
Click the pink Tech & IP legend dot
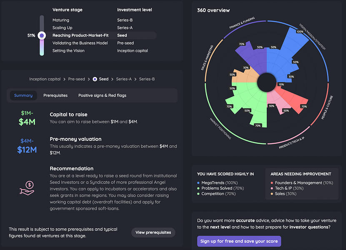pos(272,188)
